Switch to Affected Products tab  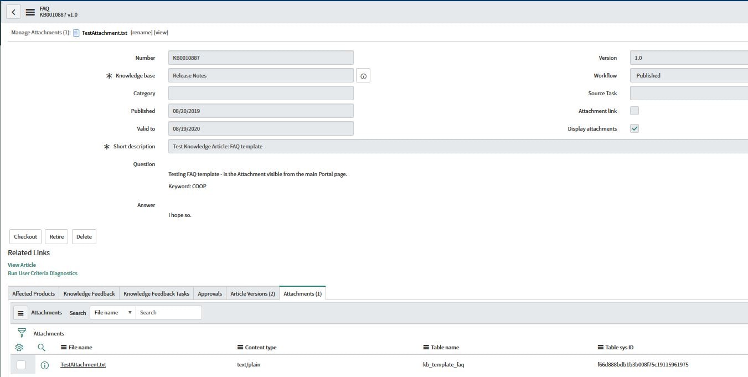(34, 293)
